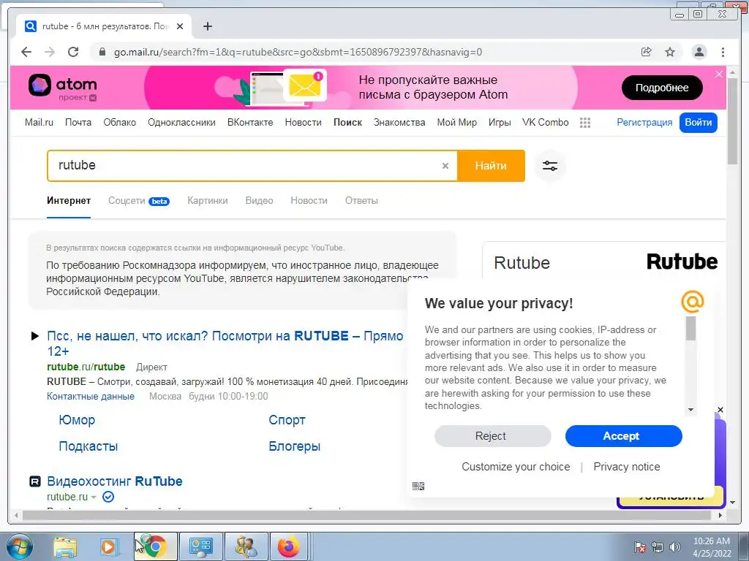The image size is (749, 561).
Task: Open the Chrome three-dot menu
Action: 723,52
